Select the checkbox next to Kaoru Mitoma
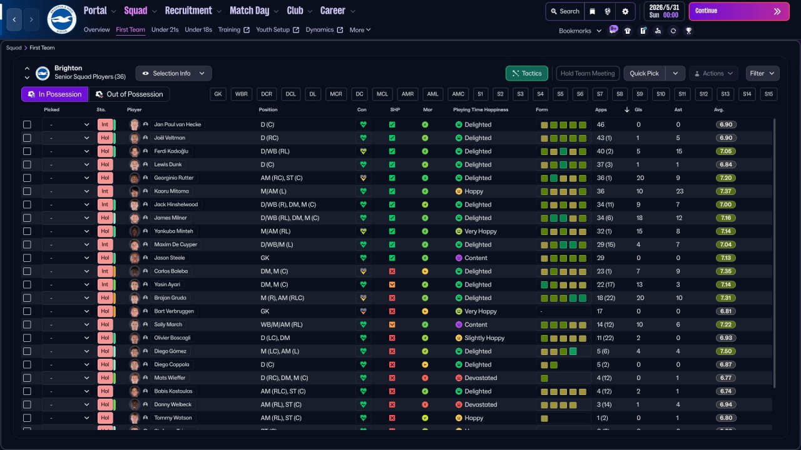Image resolution: width=801 pixels, height=450 pixels. pyautogui.click(x=27, y=191)
